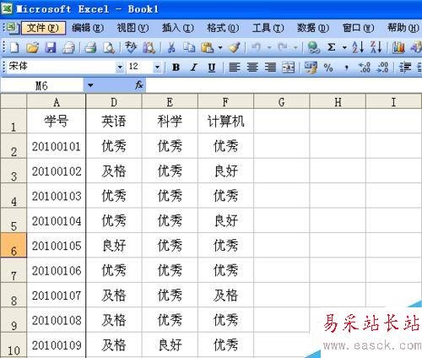This screenshot has height=358, width=422.
Task: Select column G header
Action: coord(281,101)
